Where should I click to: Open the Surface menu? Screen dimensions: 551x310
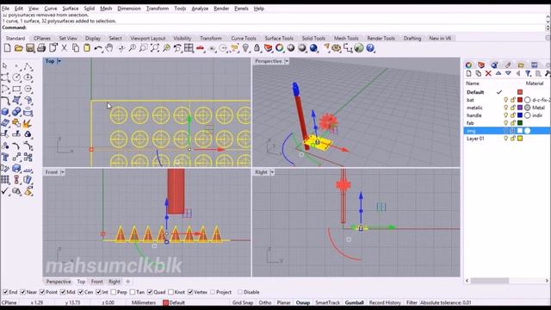coord(71,9)
